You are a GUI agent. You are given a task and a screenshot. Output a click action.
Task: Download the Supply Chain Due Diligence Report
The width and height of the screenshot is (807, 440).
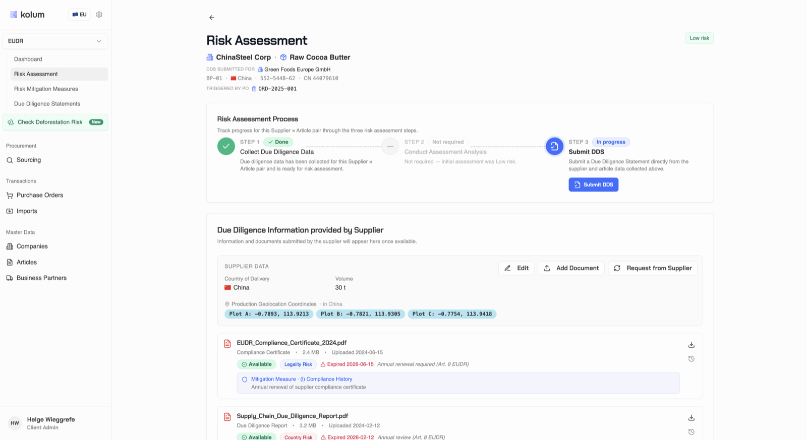pos(691,418)
